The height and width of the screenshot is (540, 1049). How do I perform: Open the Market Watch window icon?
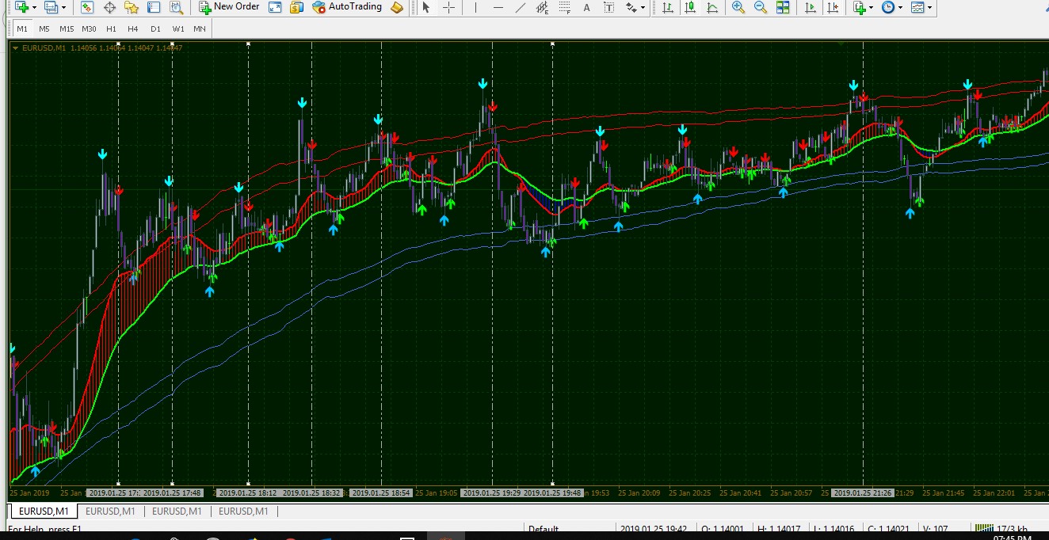click(x=87, y=7)
